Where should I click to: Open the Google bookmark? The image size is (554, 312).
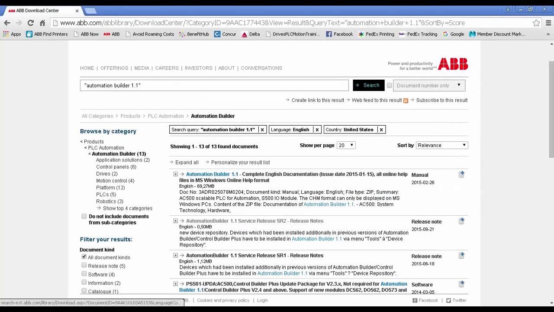453,34
